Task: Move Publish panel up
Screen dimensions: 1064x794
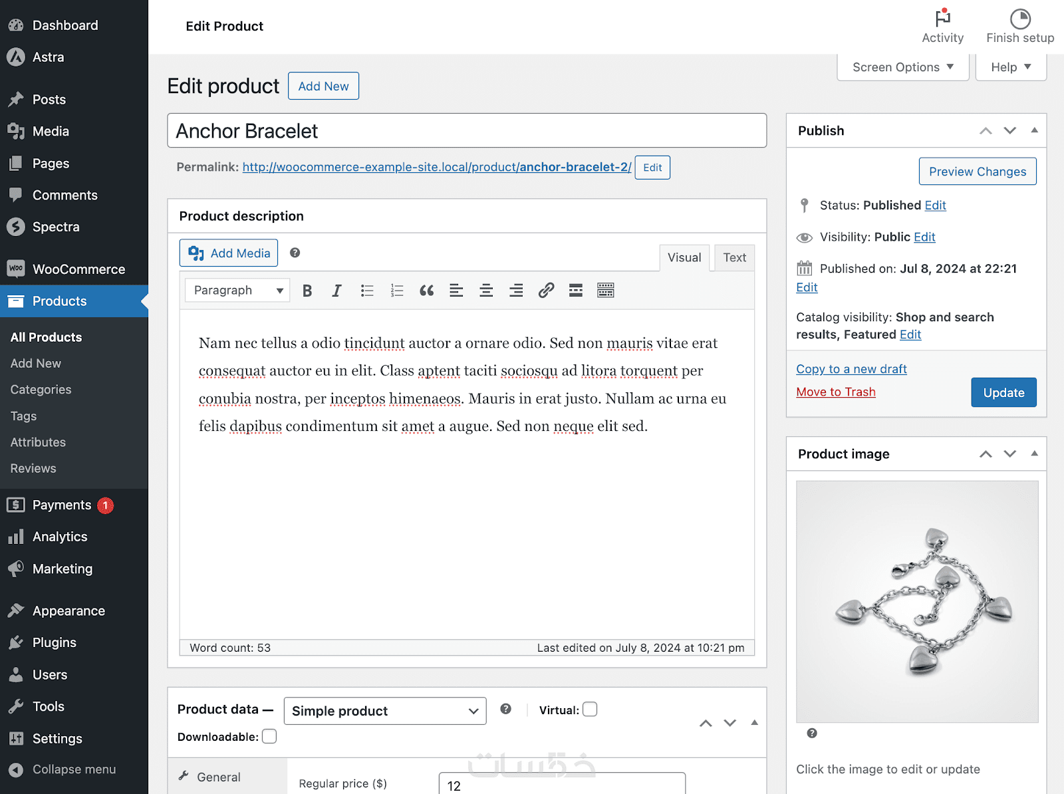Action: [x=986, y=130]
